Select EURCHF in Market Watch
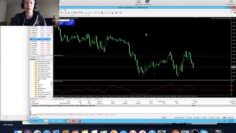 point(40,46)
